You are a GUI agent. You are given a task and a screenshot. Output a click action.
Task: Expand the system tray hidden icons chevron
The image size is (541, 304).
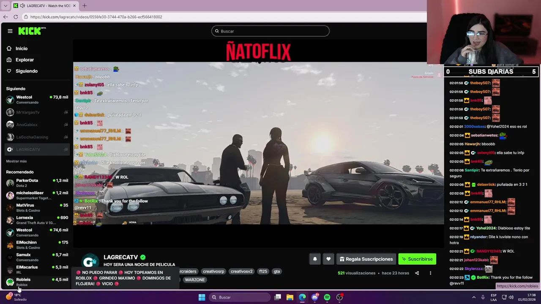[473, 297]
